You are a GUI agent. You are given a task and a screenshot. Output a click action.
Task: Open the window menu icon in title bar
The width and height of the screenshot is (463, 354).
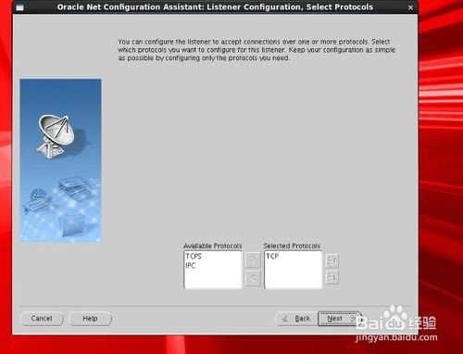[x=19, y=7]
